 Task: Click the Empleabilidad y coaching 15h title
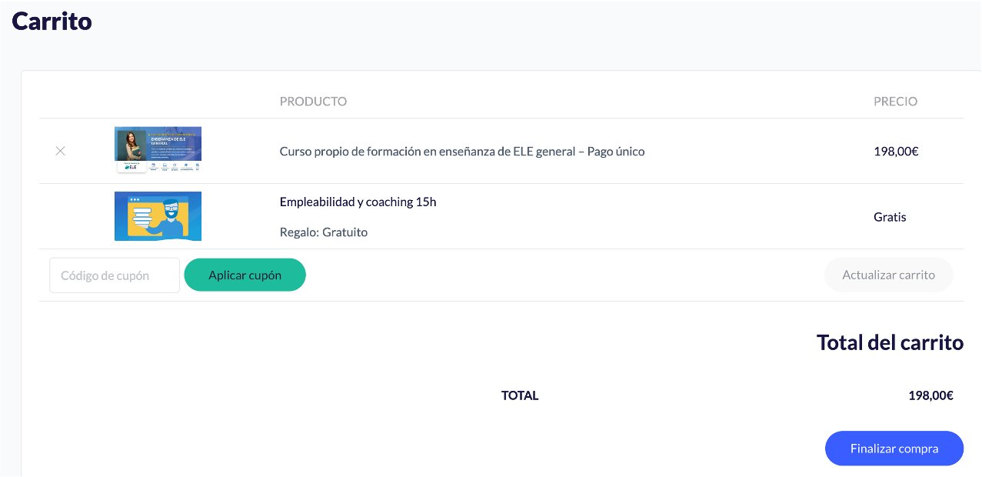click(358, 202)
